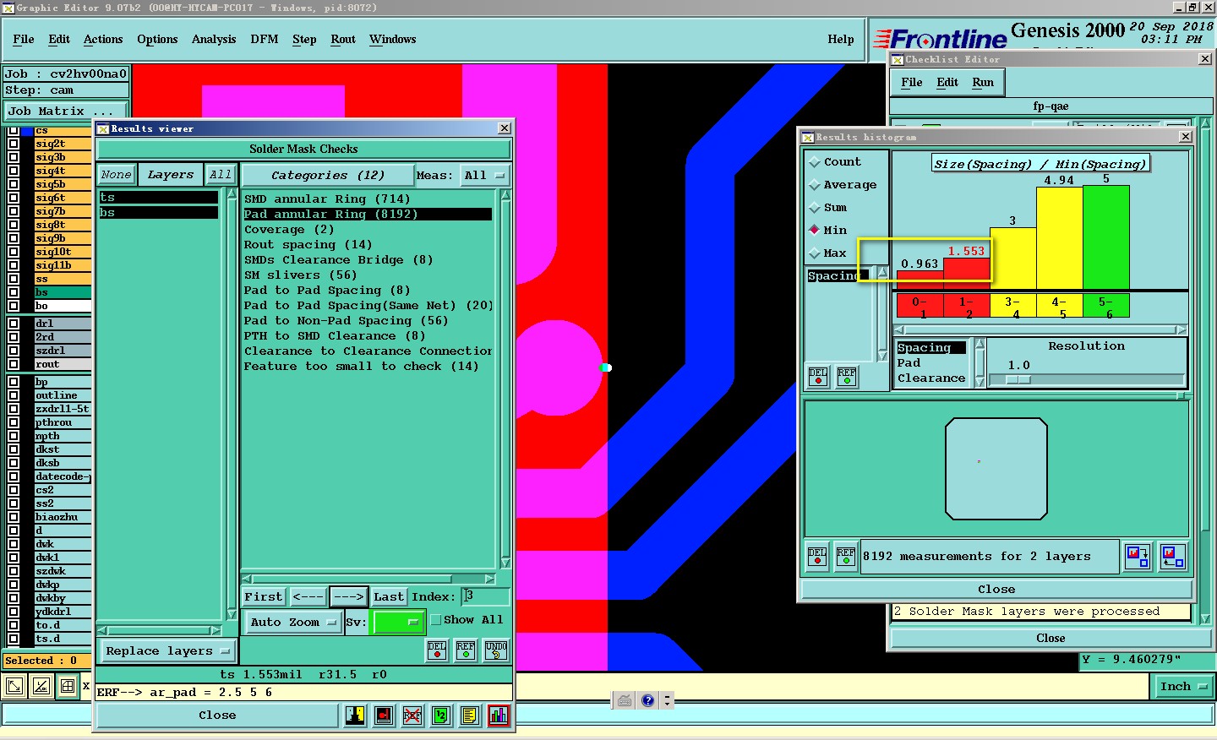Click DEL icon under the histogram Spacing list
The height and width of the screenshot is (740, 1217).
point(818,377)
